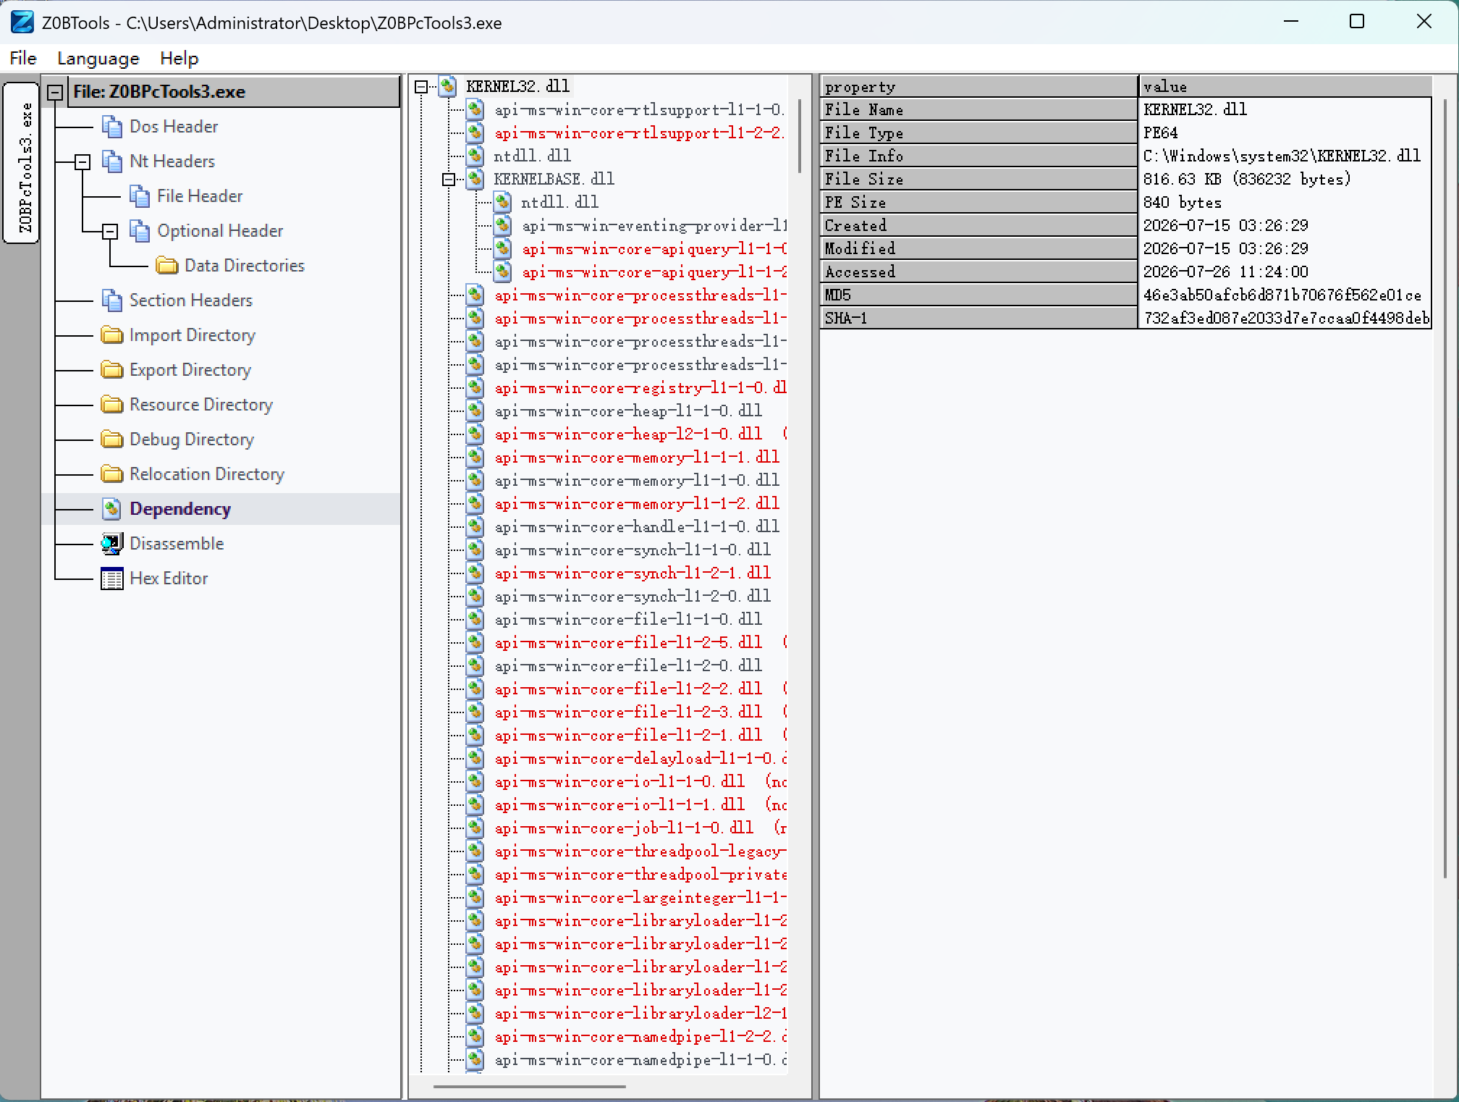Select the vertical Z0BPcTools3.exe side tab
Image resolution: width=1459 pixels, height=1102 pixels.
click(22, 163)
